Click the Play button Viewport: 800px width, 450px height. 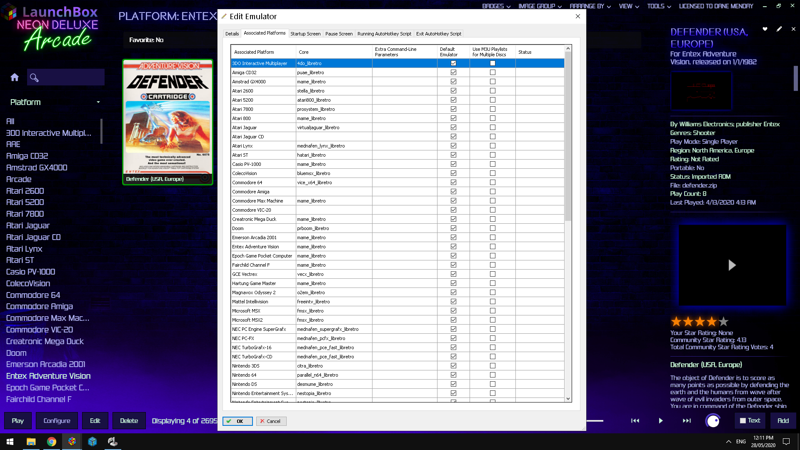click(18, 421)
